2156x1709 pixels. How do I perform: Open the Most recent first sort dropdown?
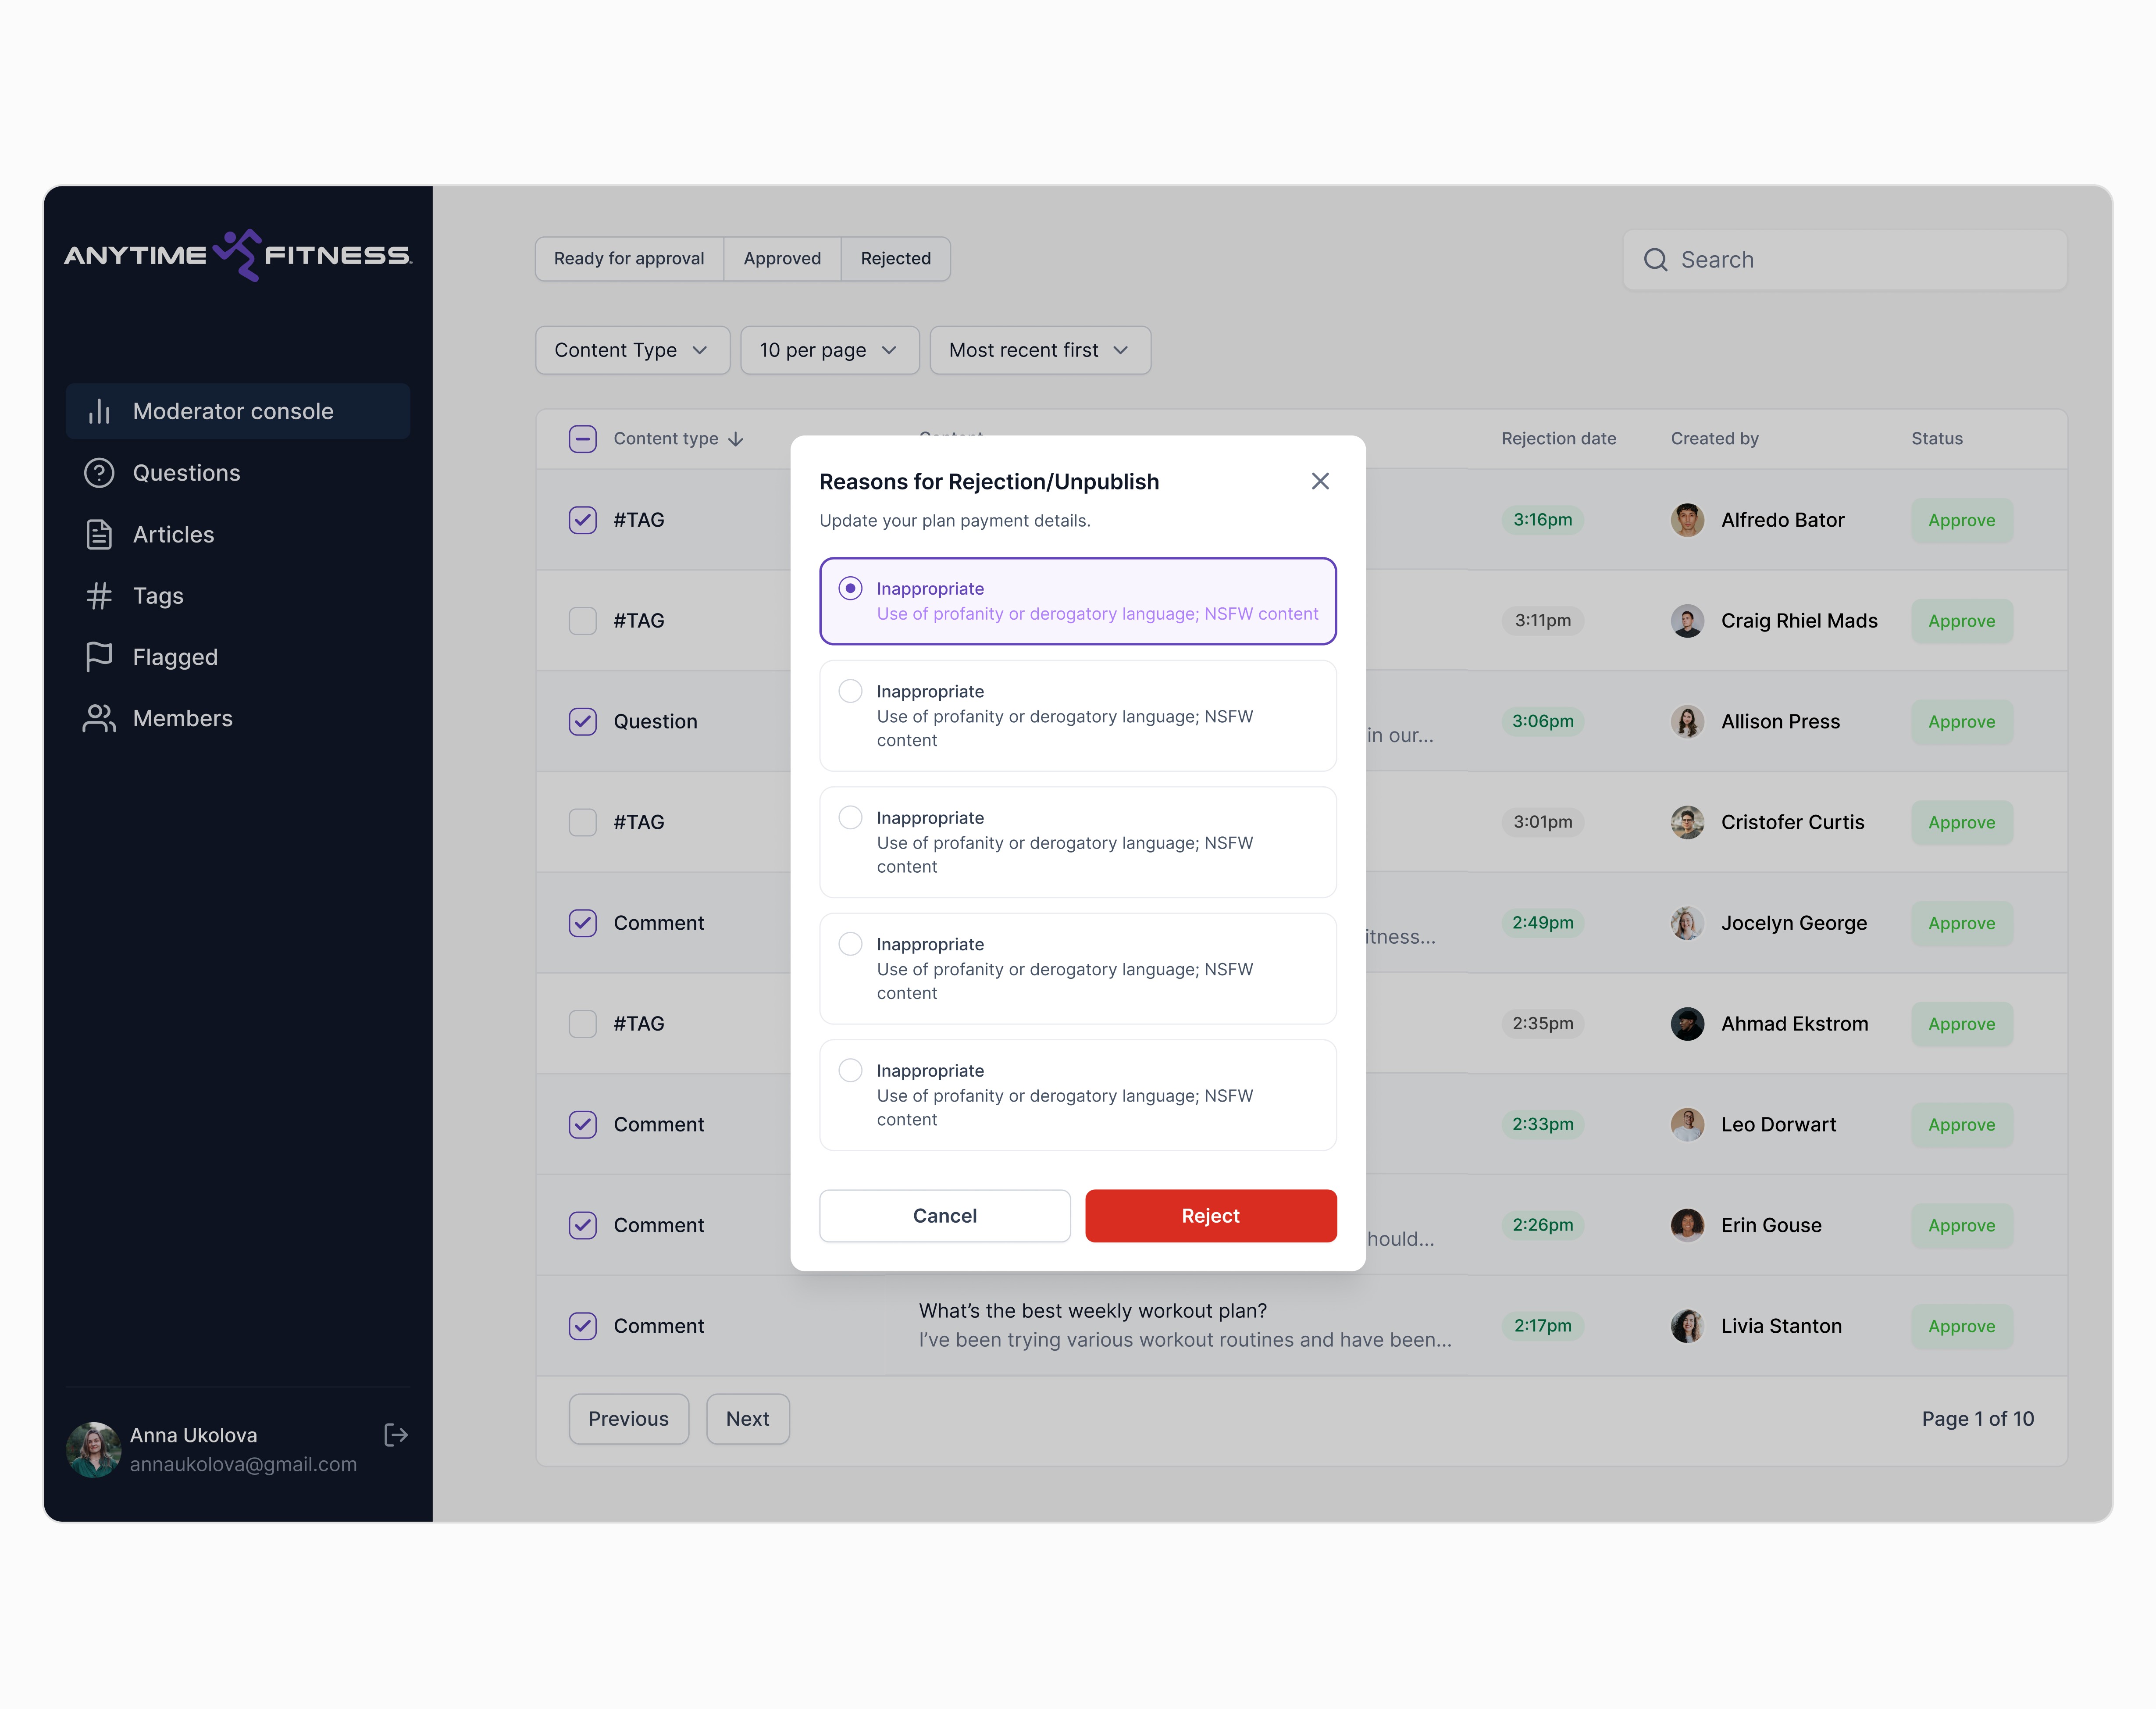1039,350
